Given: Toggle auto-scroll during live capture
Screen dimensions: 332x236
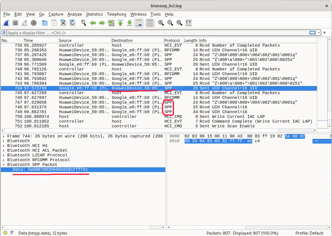Looking at the screenshot, I should pyautogui.click(x=139, y=23).
